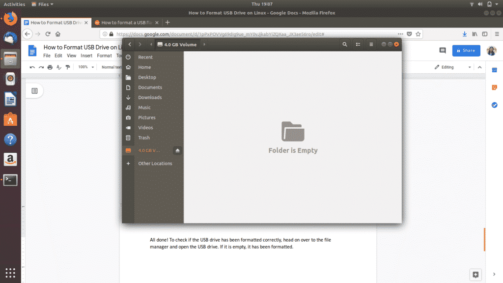Toggle the bookmark star for this page
The image size is (503, 283).
tap(418, 34)
